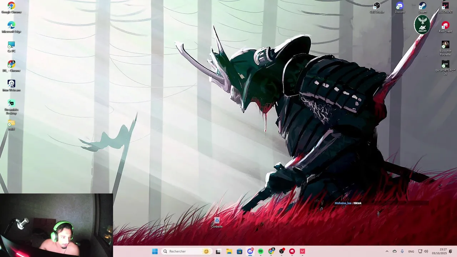457x257 pixels.
Task: Open network settings from tray icon
Action: 420,251
